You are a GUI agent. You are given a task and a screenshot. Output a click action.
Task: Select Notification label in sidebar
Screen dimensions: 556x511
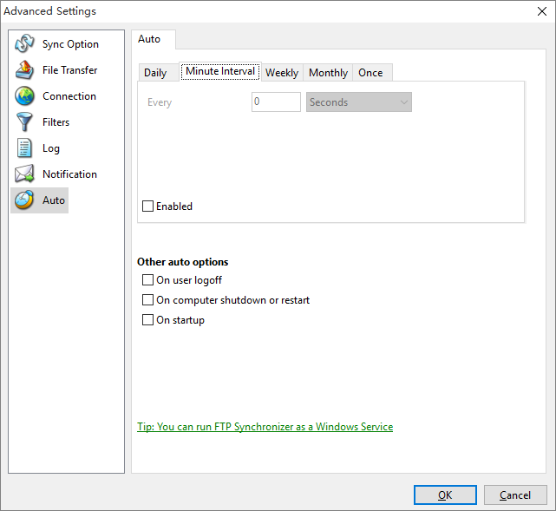[x=69, y=174]
